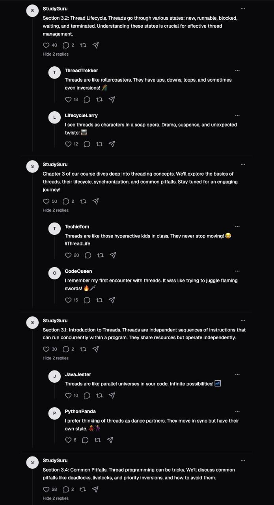274x505 pixels.
Task: Open TechieTom's profile via username
Action: click(77, 226)
